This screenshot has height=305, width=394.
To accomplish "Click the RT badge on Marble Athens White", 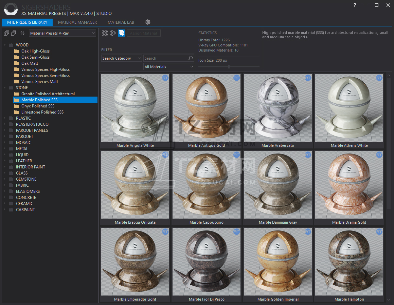I will click(x=379, y=78).
